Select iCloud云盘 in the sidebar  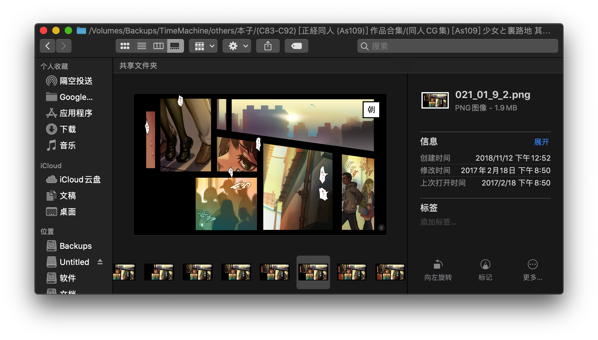(80, 179)
